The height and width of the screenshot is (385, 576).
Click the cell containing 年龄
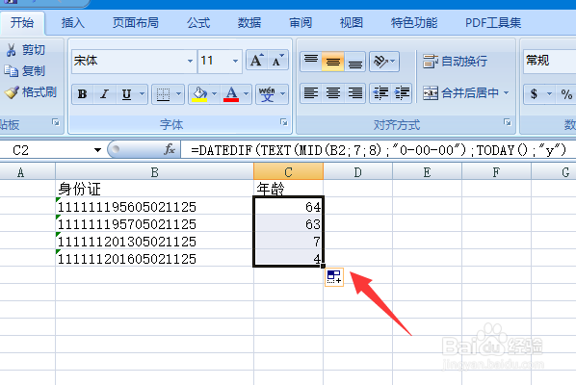[x=288, y=189]
